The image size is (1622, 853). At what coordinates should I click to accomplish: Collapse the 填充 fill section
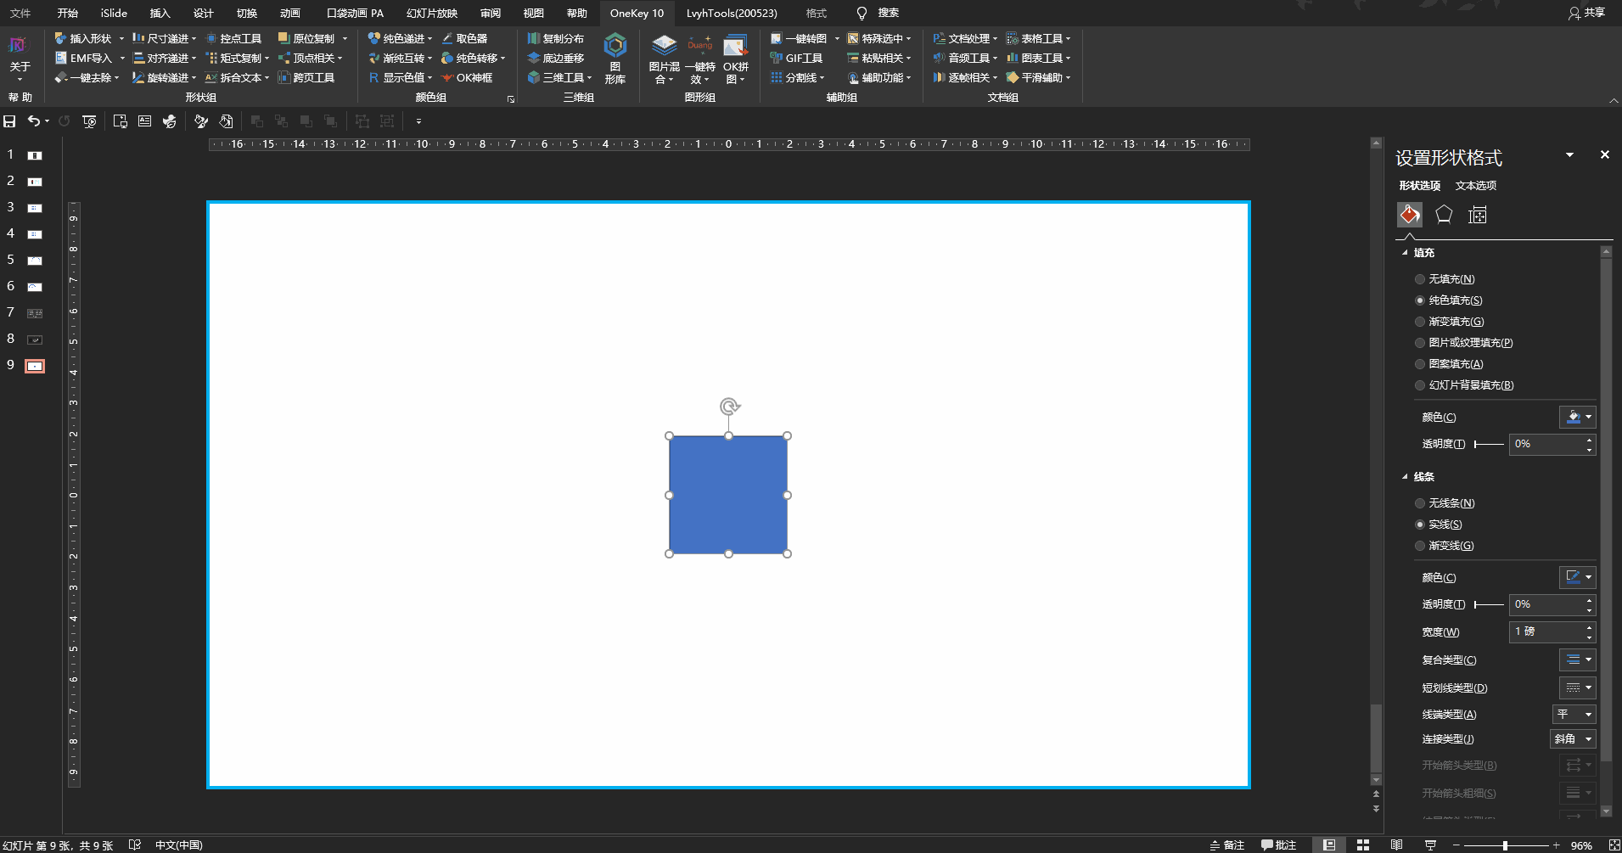coord(1405,253)
